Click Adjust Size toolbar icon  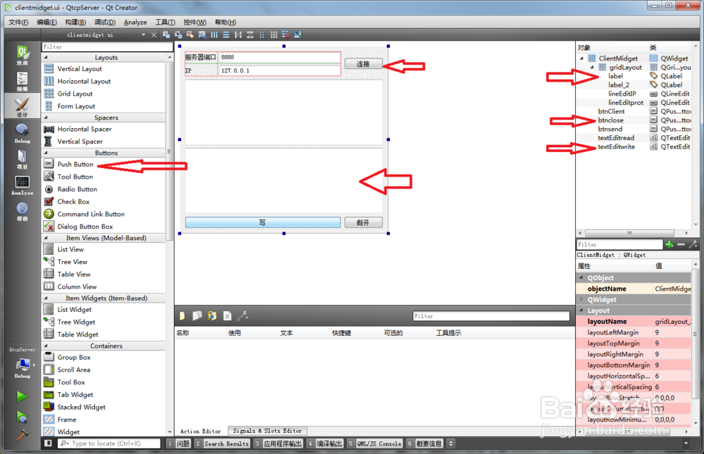pyautogui.click(x=298, y=35)
